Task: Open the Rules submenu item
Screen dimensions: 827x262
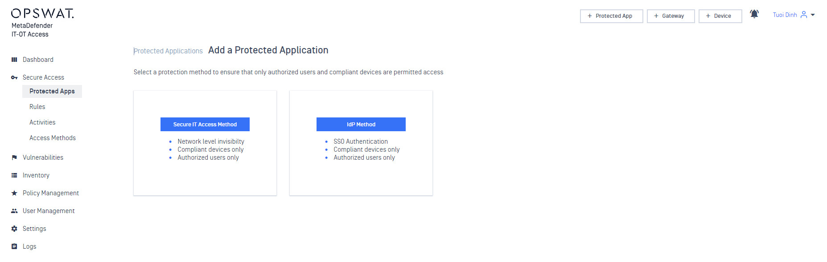Action: (x=37, y=107)
